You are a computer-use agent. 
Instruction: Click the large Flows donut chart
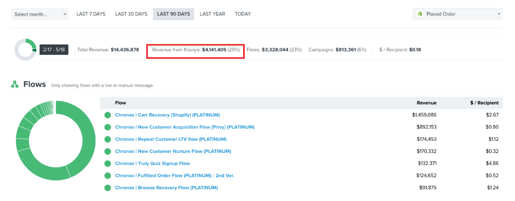pyautogui.click(x=56, y=141)
